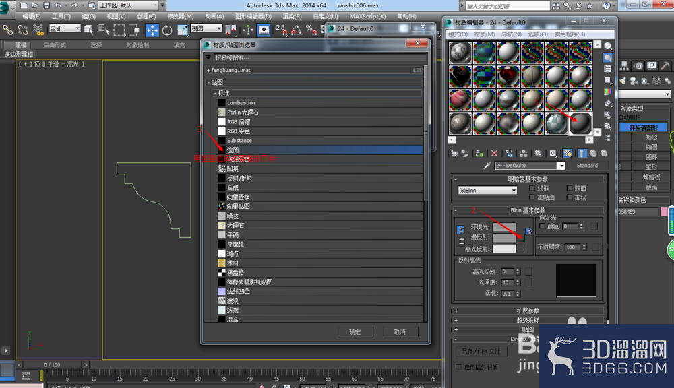The image size is (674, 388).
Task: Click the Bind to Space Warp icon
Action: 38,29
